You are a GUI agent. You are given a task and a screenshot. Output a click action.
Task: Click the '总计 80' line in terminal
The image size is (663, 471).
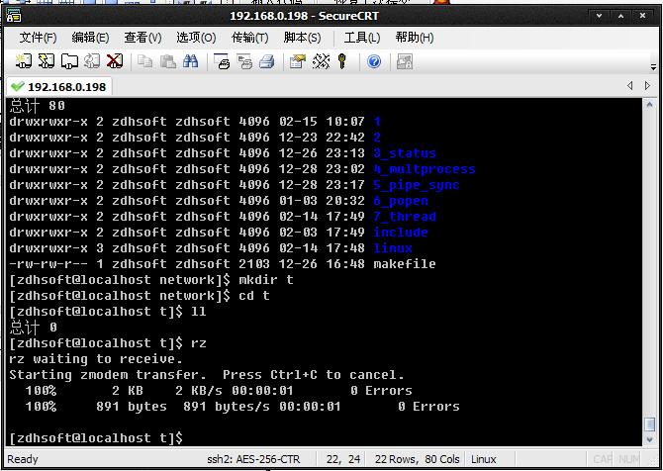(38, 105)
